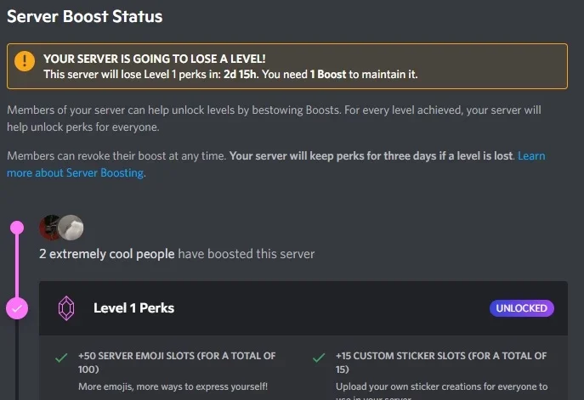Screen dimensions: 584x400
Task: Click the pink checkmark milestone circle
Action: pos(17,308)
